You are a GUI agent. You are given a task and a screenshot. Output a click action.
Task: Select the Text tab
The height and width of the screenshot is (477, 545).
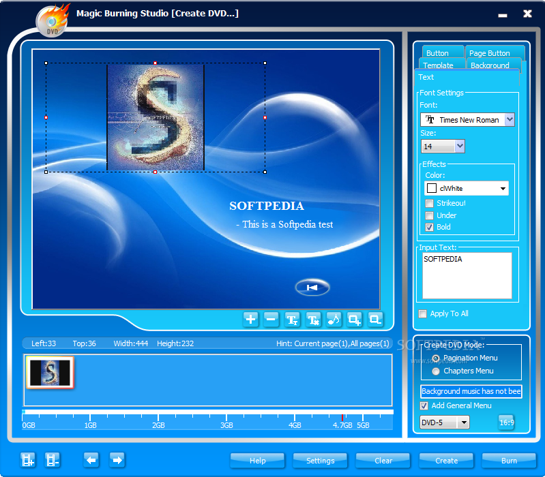click(x=467, y=78)
